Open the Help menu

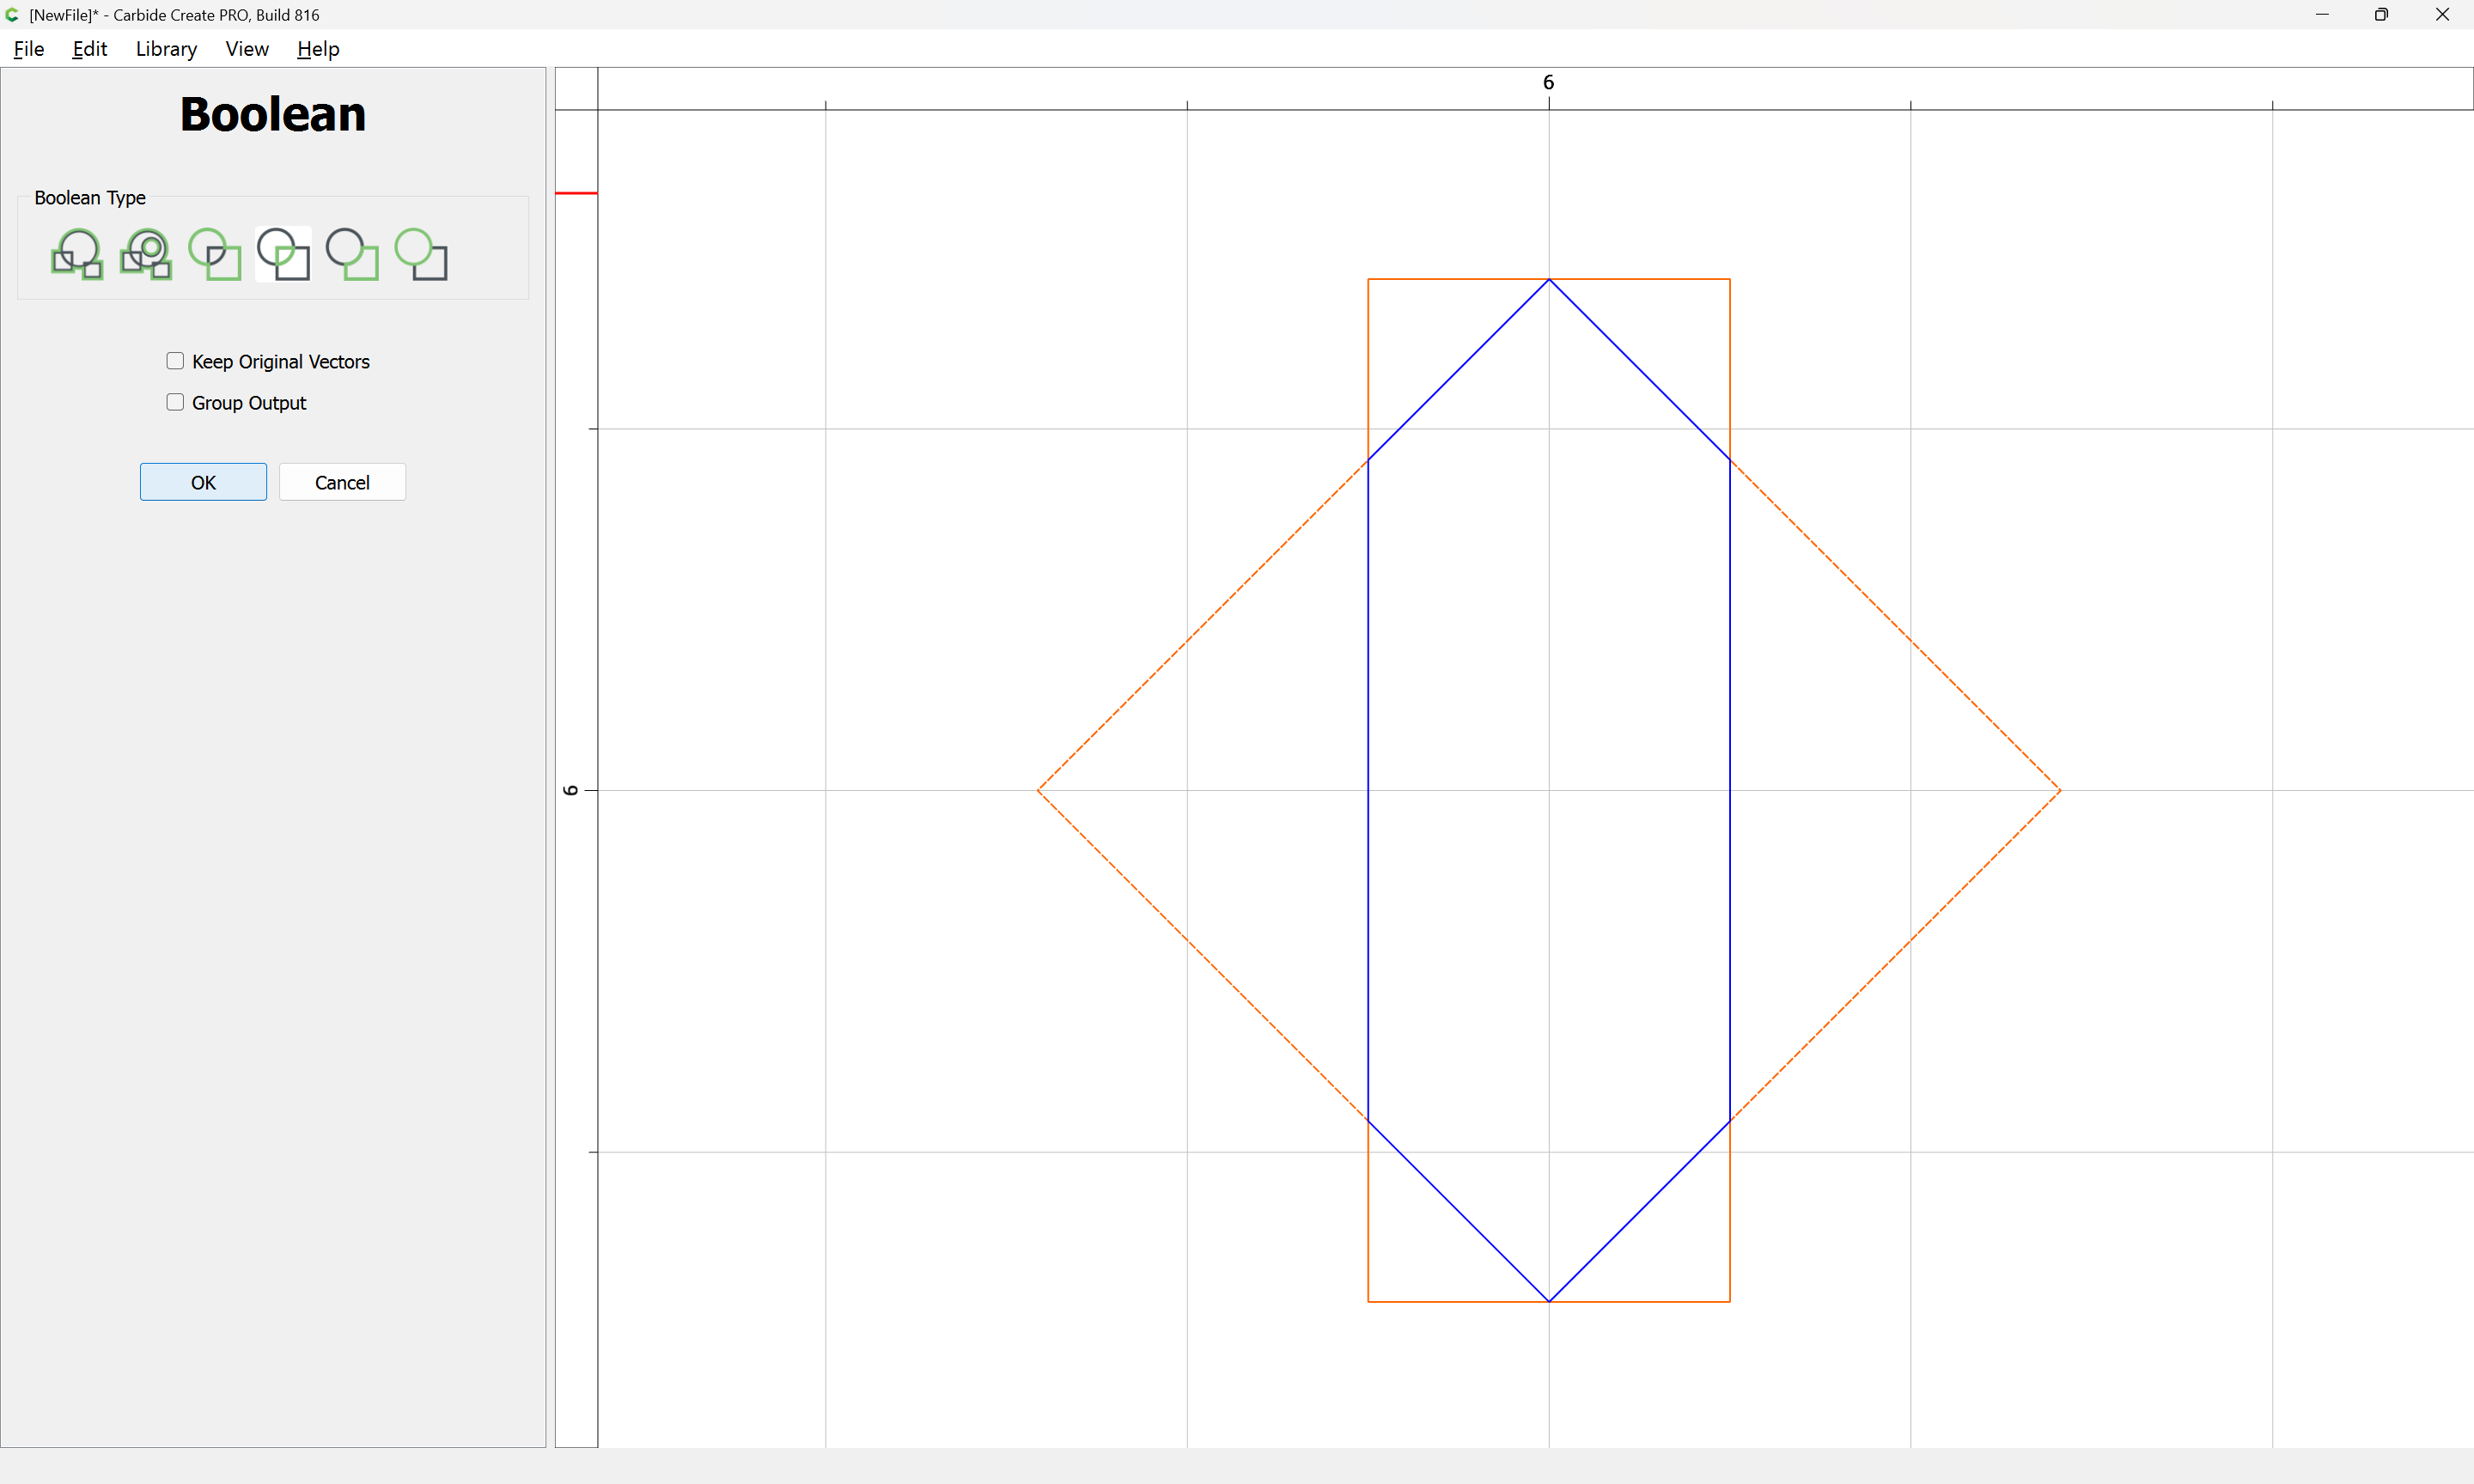(x=318, y=49)
